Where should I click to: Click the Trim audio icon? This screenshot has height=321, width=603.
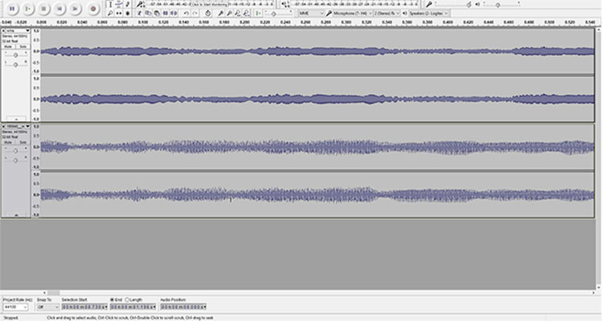[x=166, y=13]
